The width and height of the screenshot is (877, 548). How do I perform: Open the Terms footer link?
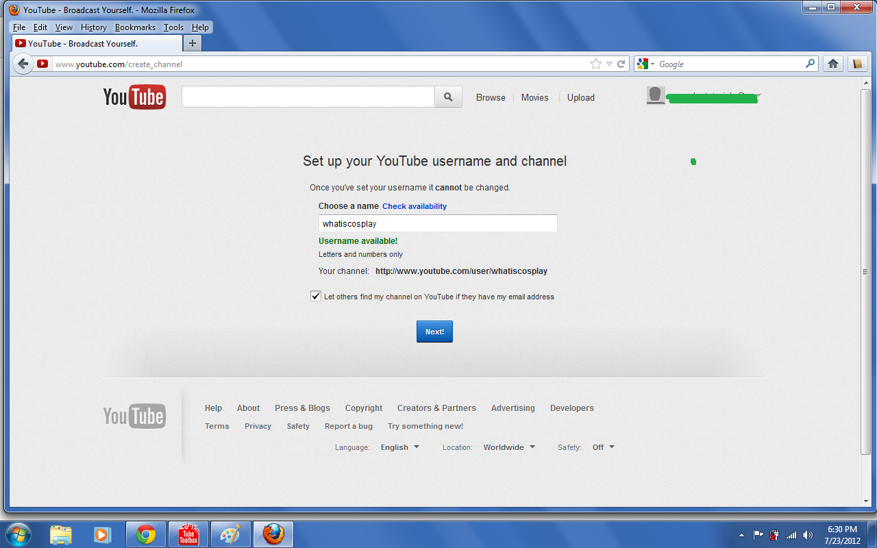(217, 426)
